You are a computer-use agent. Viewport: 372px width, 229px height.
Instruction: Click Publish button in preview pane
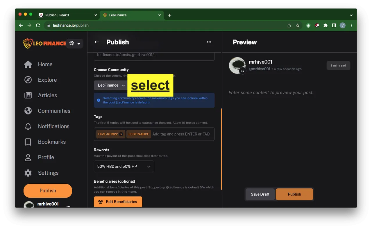[x=294, y=194]
